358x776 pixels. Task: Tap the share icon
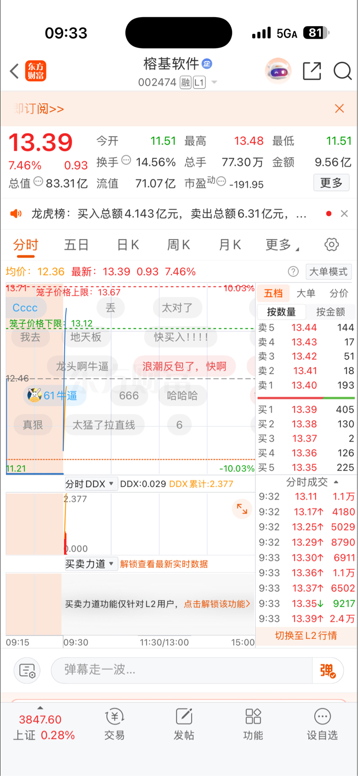tap(312, 71)
